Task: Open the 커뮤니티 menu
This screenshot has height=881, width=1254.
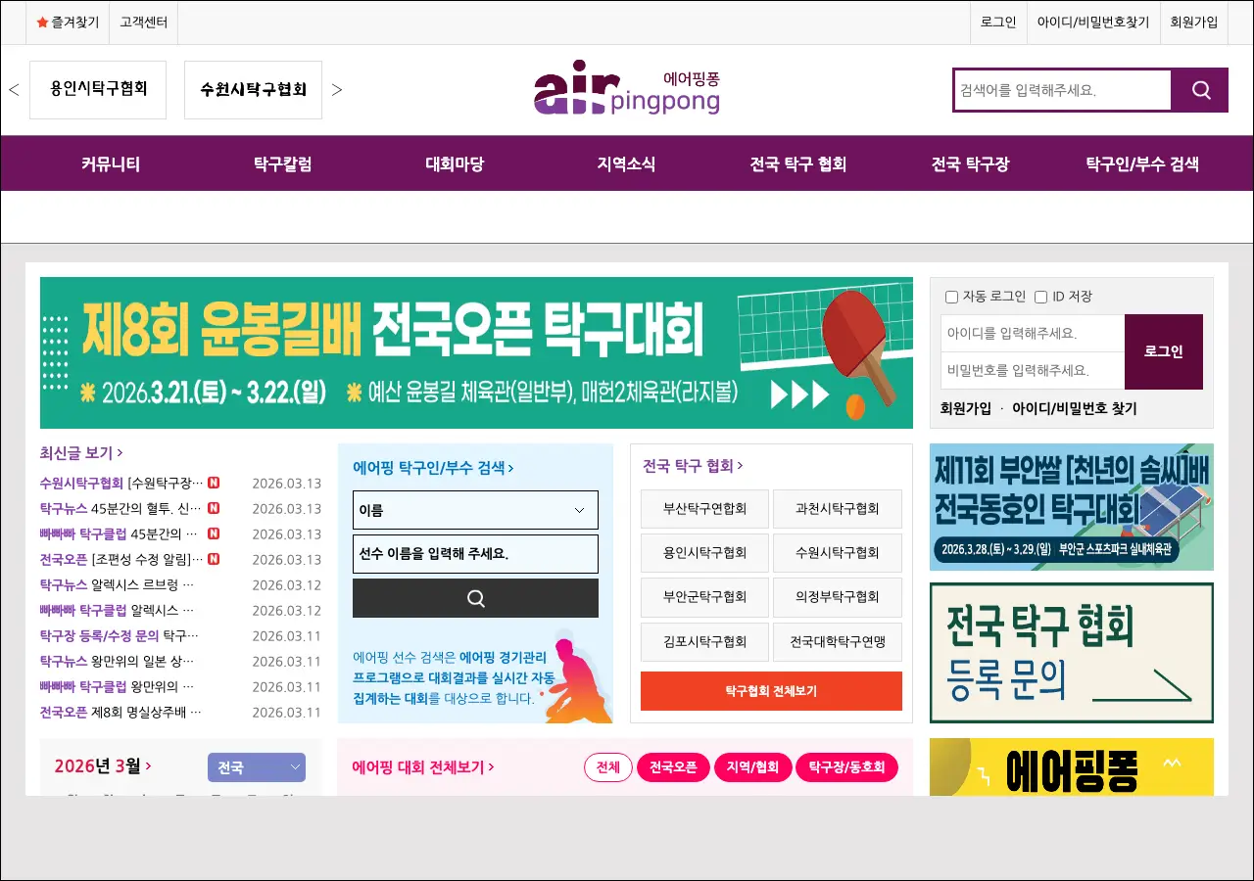Action: (x=111, y=163)
